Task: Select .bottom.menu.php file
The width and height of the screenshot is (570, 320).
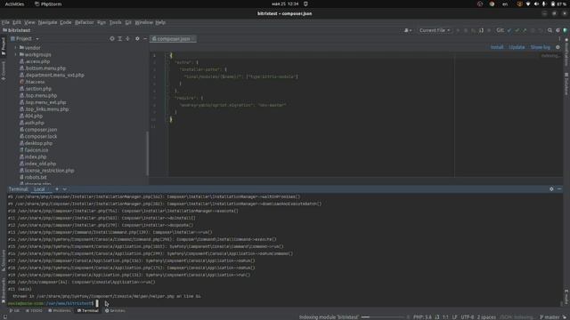Action: [43, 68]
